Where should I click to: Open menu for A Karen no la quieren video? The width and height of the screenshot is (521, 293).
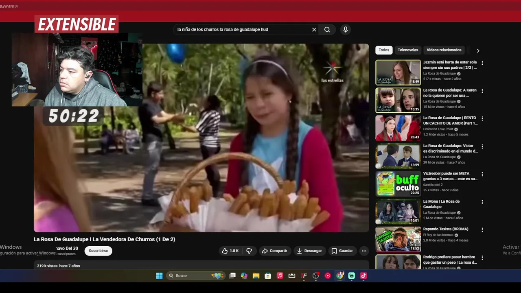pos(482,91)
